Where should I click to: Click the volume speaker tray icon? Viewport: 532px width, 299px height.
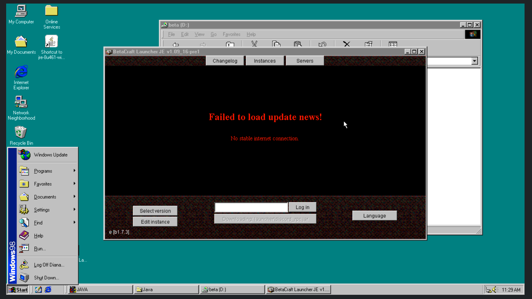tap(495, 290)
